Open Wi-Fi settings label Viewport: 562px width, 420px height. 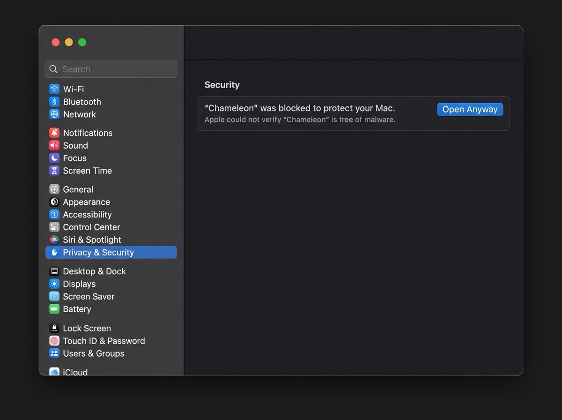[74, 89]
